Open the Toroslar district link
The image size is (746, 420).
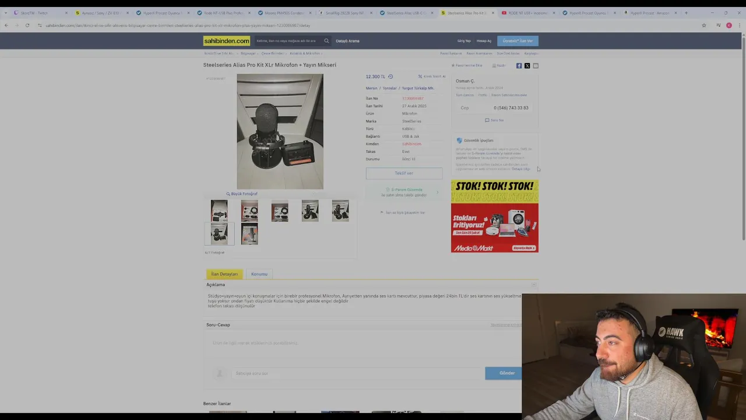[x=389, y=88]
